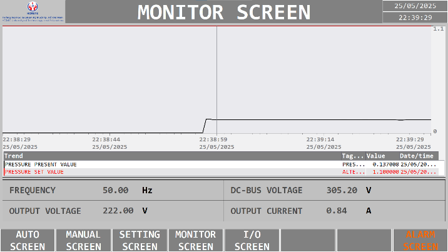Click the output voltage value 222.00
The image size is (448, 252).
pos(118,211)
